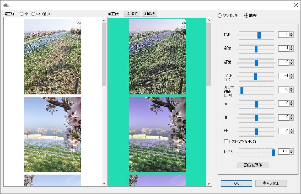This screenshot has height=194, width=301.
Task: Click the 彩度 slider handle
Action: [x=256, y=49]
